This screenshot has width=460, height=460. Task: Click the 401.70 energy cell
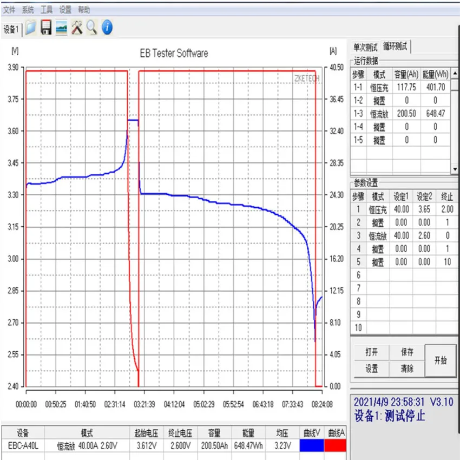(435, 88)
